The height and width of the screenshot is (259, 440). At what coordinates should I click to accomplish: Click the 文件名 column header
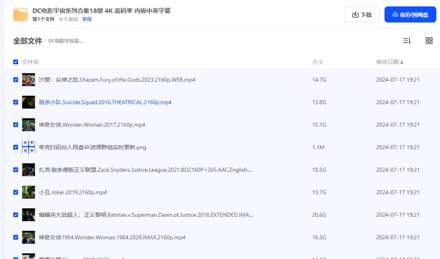[x=31, y=62]
